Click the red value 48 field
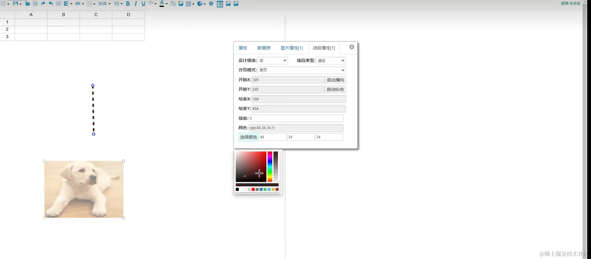This screenshot has height=259, width=591. point(273,137)
